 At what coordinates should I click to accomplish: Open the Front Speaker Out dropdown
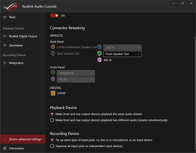[122, 54]
